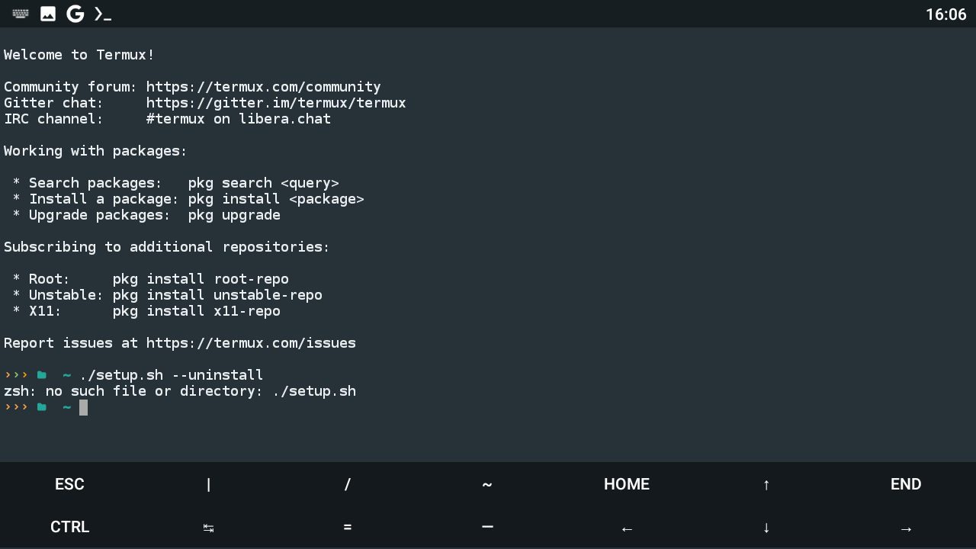Click 'Subscribing to additional repositories:' heading
976x549 pixels.
pyautogui.click(x=167, y=247)
